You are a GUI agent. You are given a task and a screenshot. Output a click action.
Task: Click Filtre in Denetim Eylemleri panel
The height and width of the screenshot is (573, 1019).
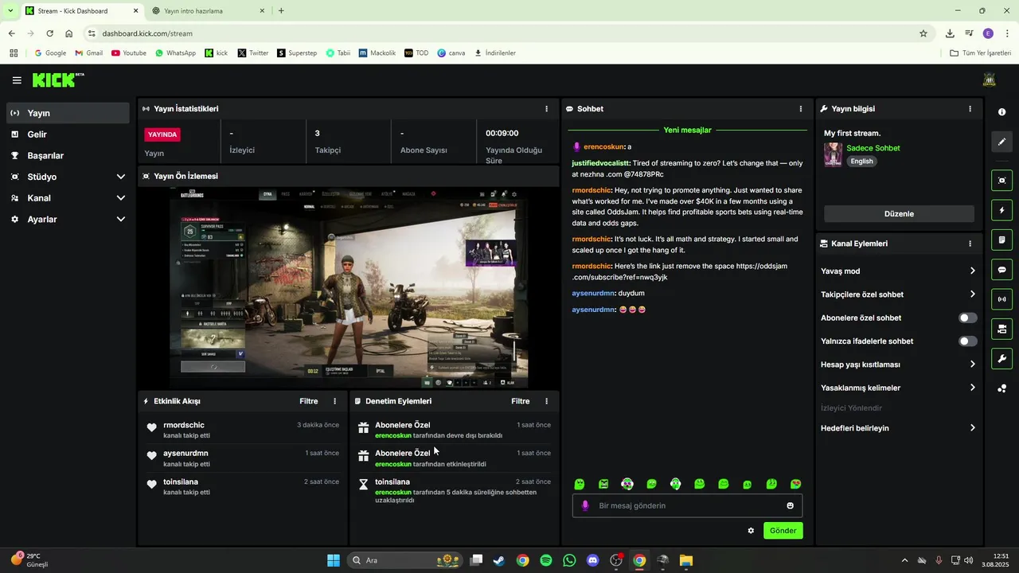coord(521,401)
